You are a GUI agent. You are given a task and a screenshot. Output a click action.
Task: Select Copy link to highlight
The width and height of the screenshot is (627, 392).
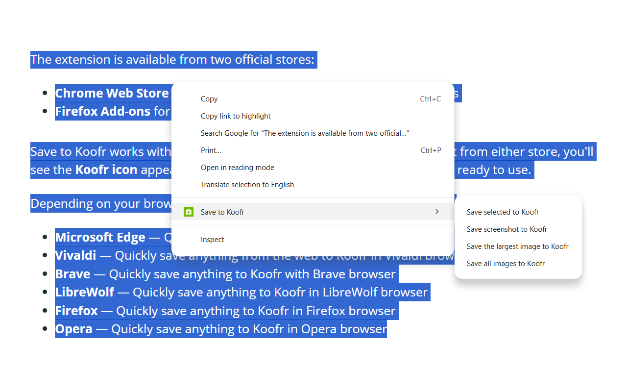313,116
